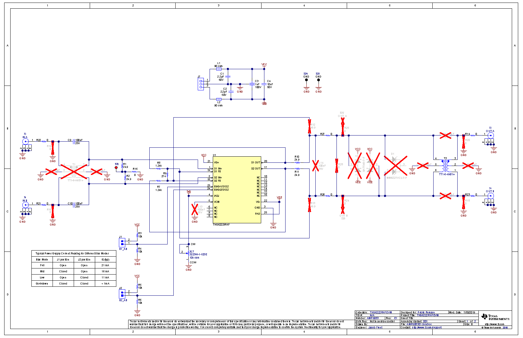Click engineer name Jacob Freet
This screenshot has width=523, height=338.
375,327
